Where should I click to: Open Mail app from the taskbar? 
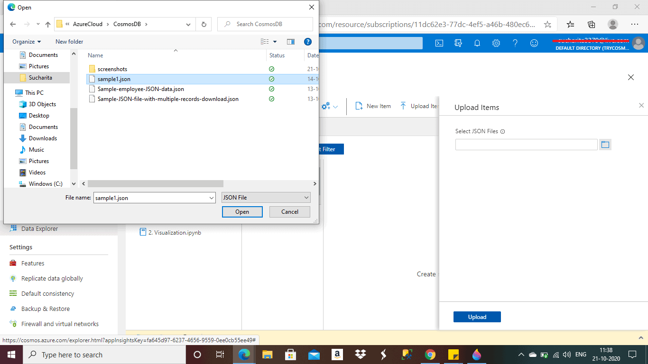click(314, 355)
